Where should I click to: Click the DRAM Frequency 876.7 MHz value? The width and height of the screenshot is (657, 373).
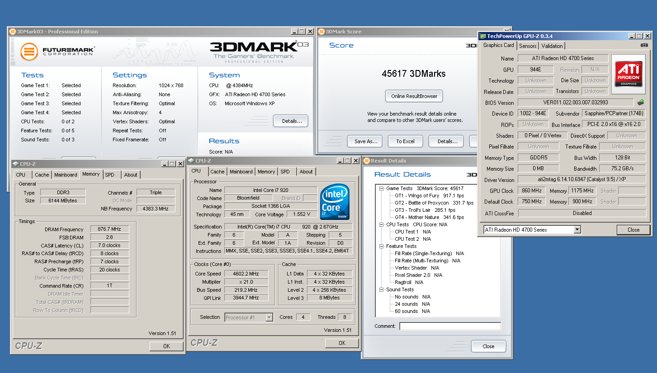click(110, 229)
